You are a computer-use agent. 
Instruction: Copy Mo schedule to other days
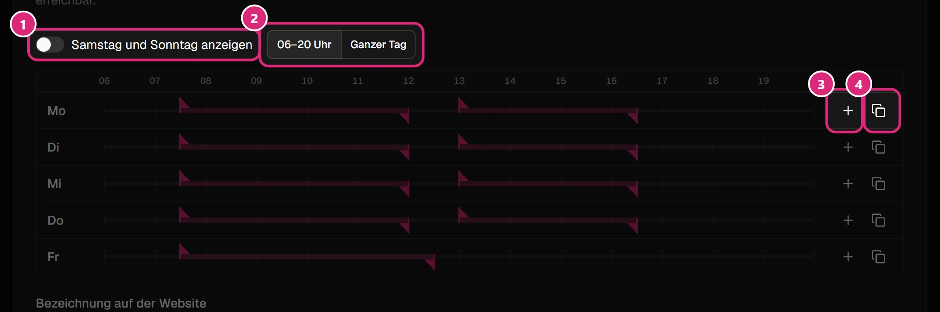[x=878, y=111]
